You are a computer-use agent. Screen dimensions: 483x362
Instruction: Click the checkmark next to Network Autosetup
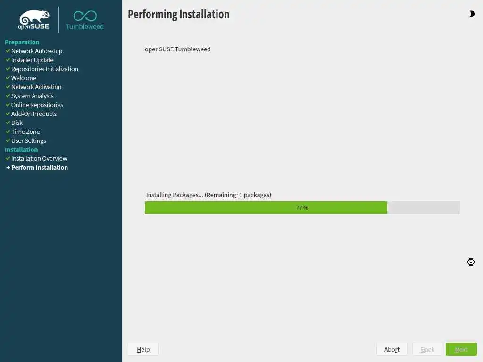pos(8,51)
